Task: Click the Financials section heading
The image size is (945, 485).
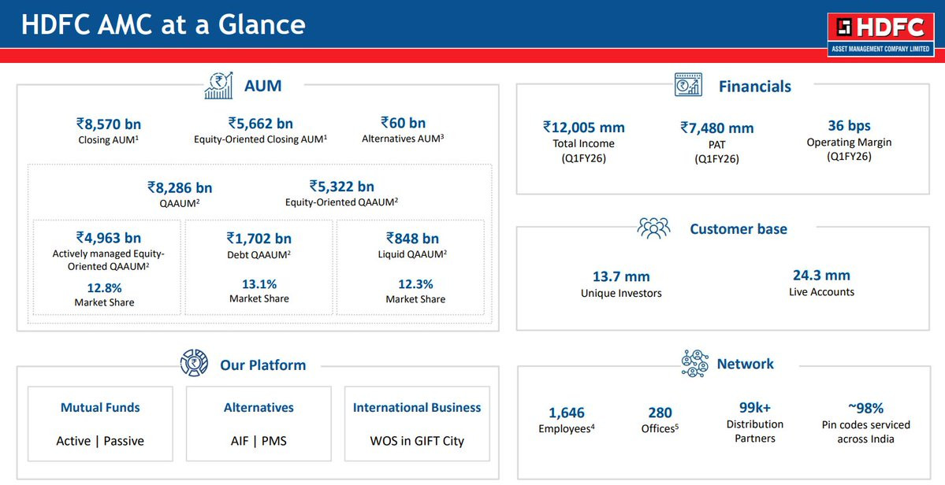Action: click(x=755, y=87)
